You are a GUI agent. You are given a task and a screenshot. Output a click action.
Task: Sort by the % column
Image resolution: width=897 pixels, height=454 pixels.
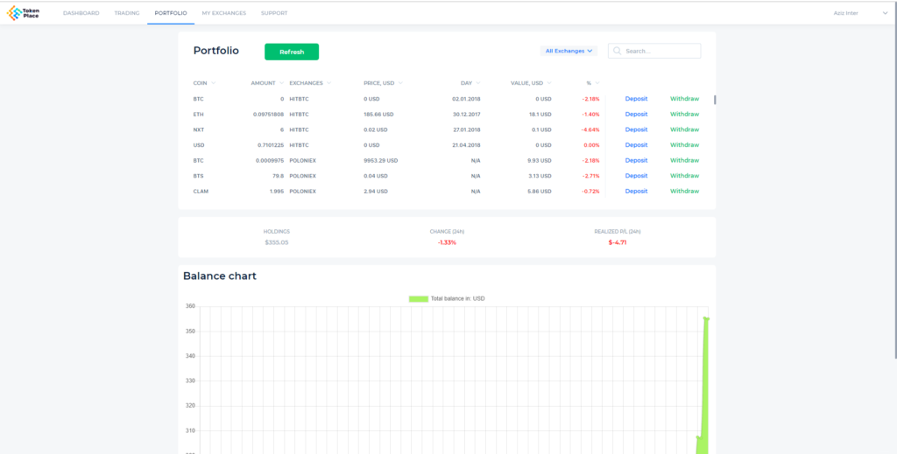pos(593,83)
